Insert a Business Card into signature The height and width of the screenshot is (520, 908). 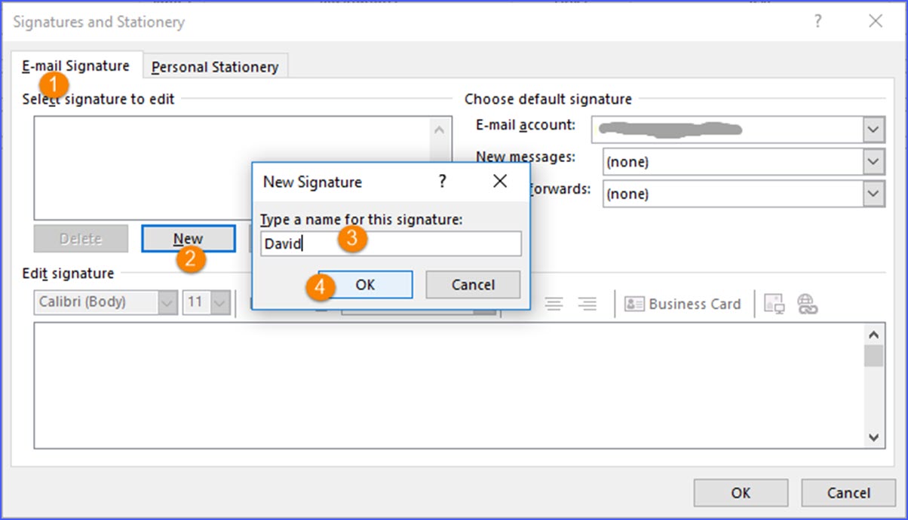[683, 304]
